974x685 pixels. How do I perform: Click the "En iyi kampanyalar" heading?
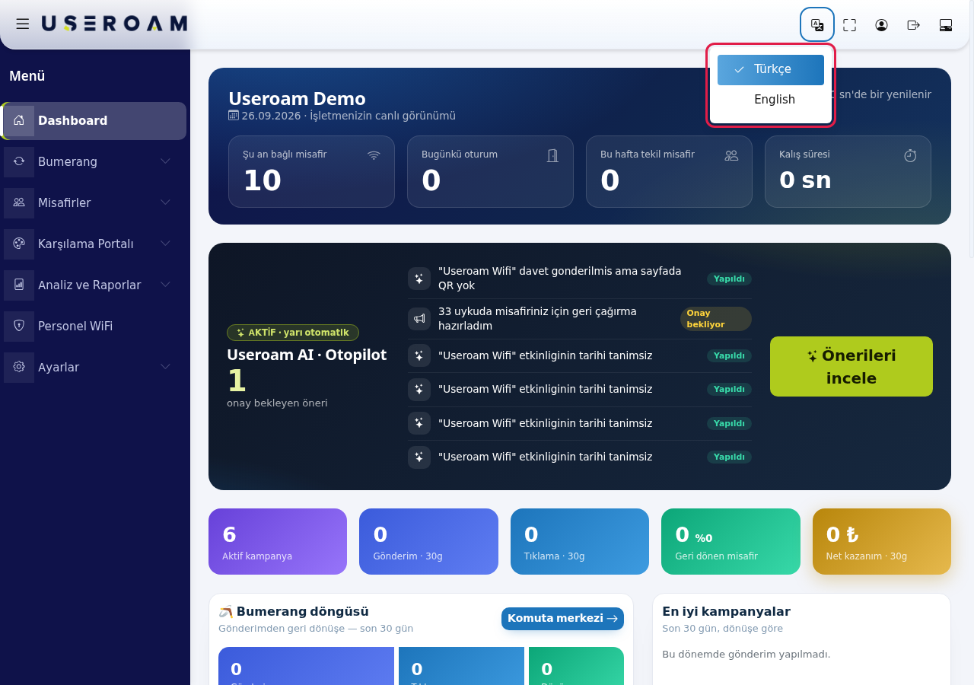click(726, 612)
